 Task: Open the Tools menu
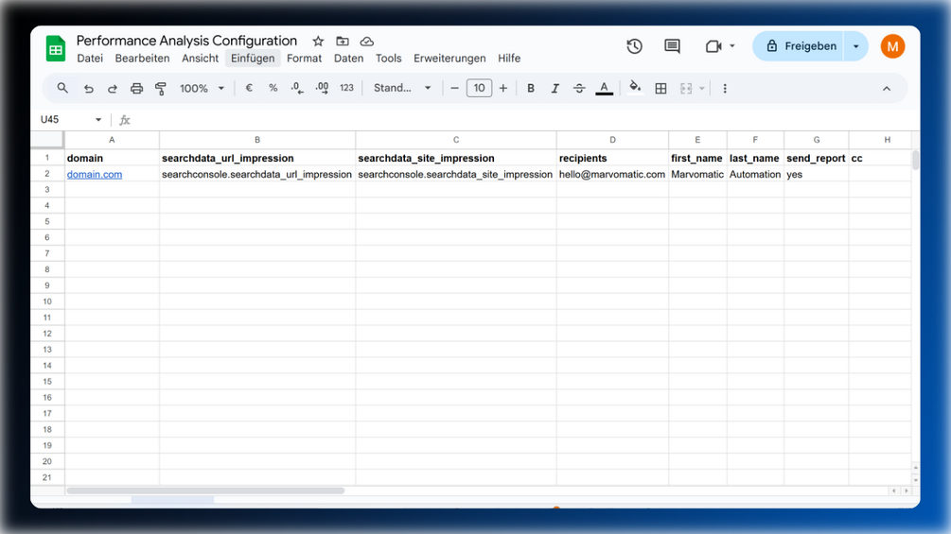click(x=388, y=58)
